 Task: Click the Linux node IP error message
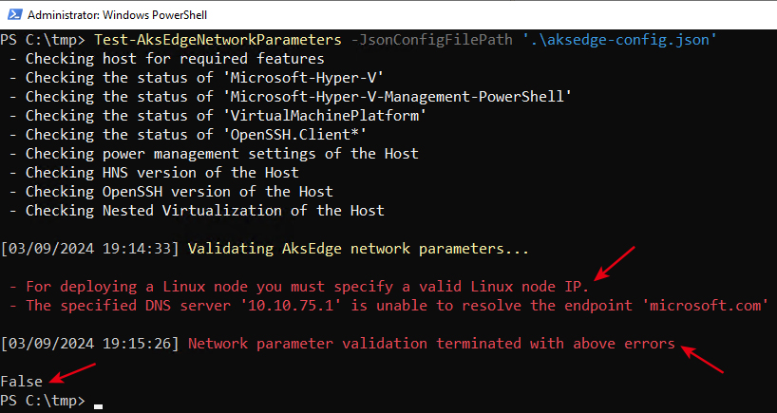point(299,287)
